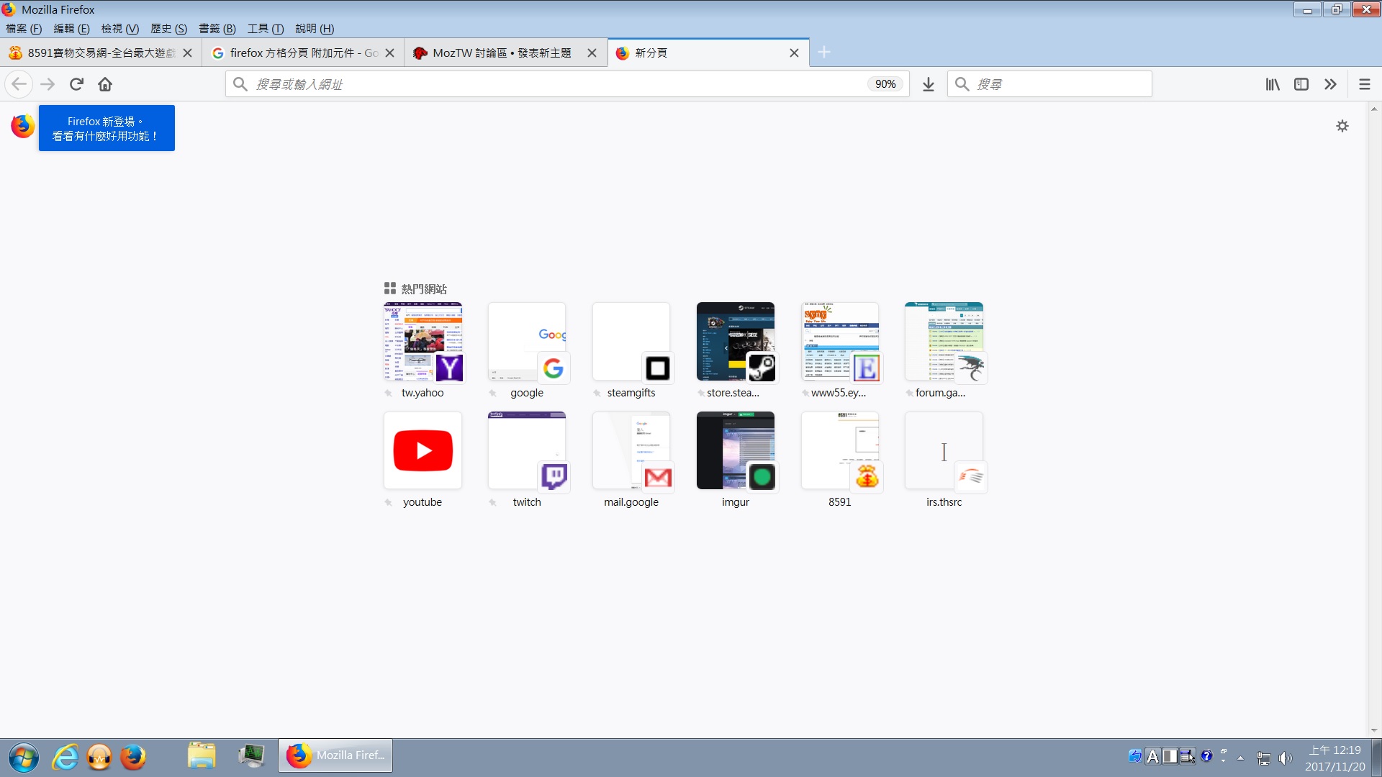
Task: Expand the toolbar overflow chevron
Action: coord(1330,84)
